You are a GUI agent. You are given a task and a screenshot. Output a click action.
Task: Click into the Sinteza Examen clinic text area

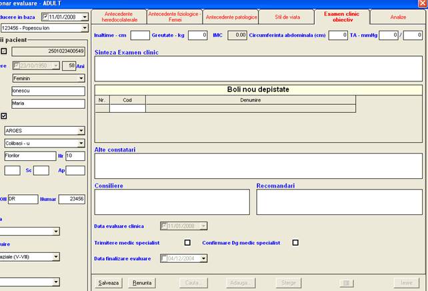258,68
